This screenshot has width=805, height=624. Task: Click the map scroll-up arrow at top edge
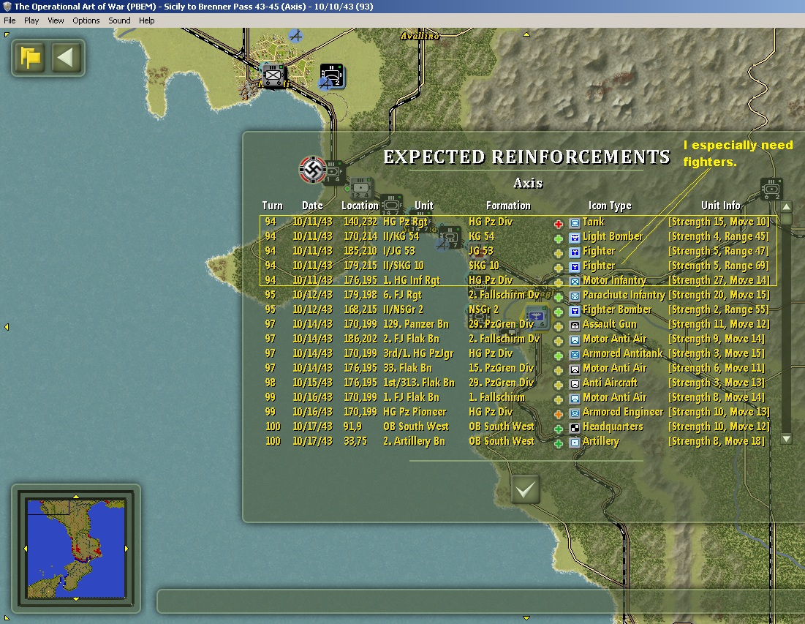pos(526,34)
